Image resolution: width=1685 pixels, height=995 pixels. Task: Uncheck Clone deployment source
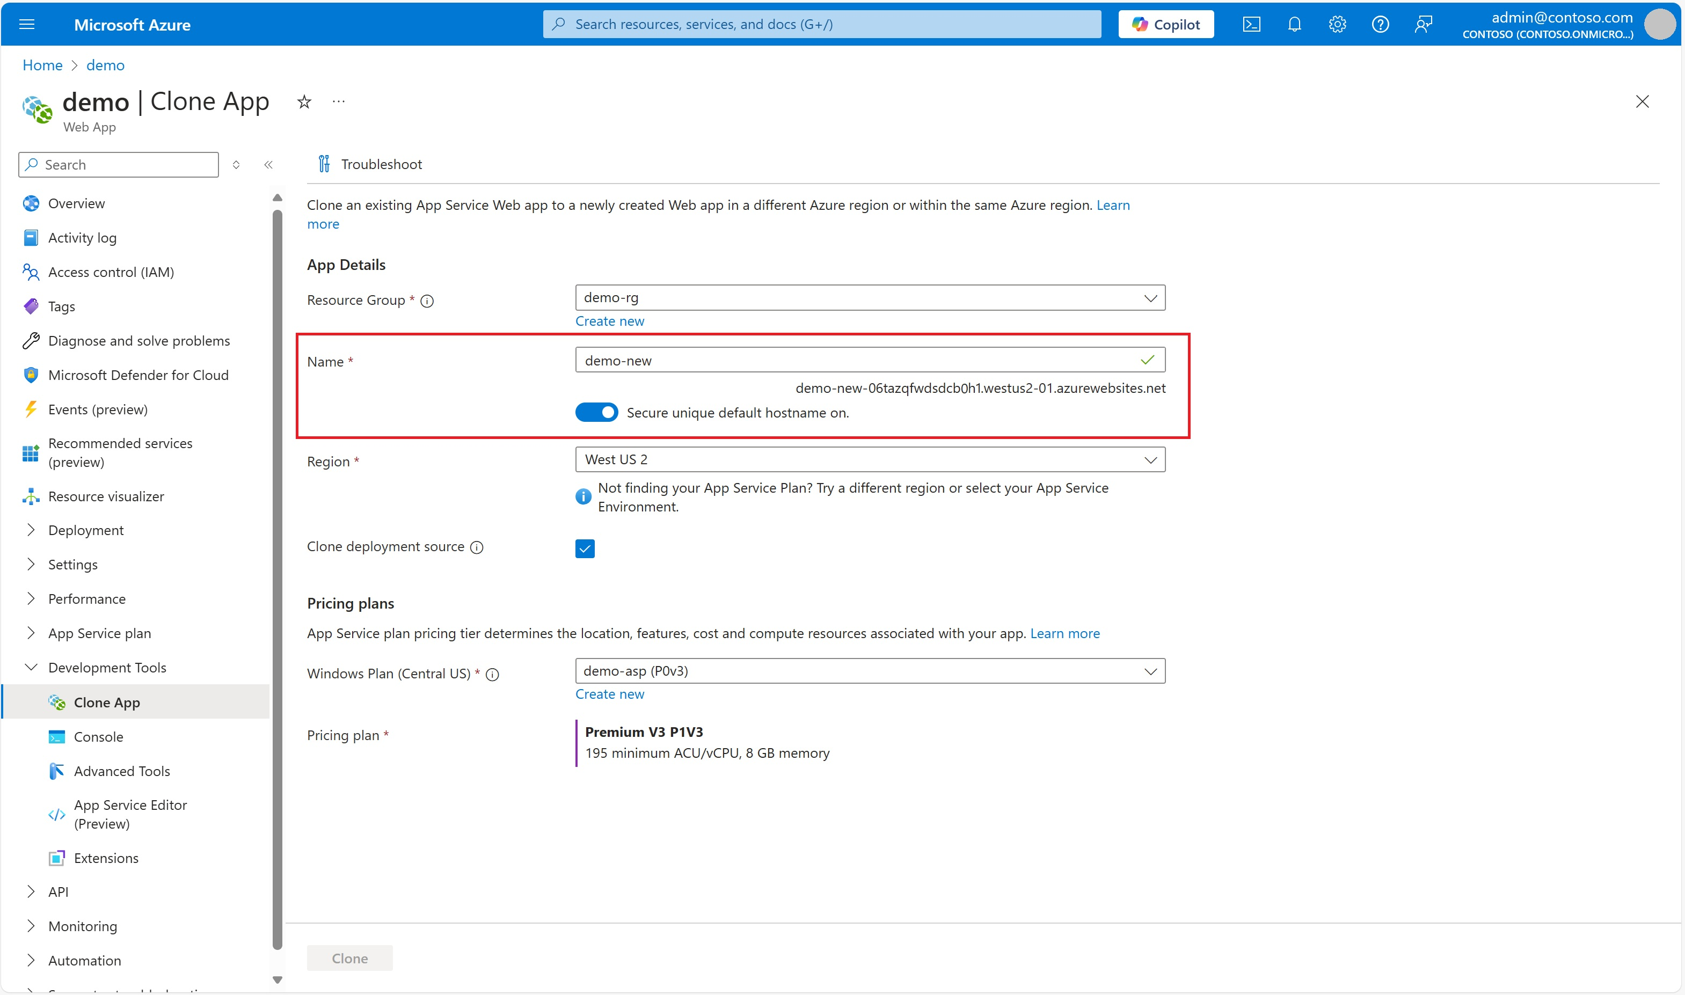click(x=584, y=548)
